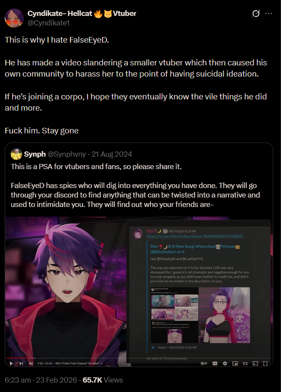281x392 pixels.
Task: Click the @Cyndikate1 handle
Action: tap(48, 23)
